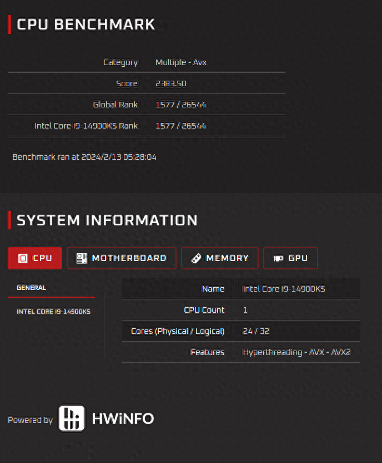Switch to the MOTHERBOARD tab label
The width and height of the screenshot is (382, 463).
[129, 258]
